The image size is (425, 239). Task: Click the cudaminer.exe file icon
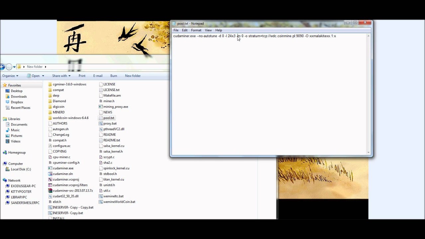pyautogui.click(x=50, y=168)
